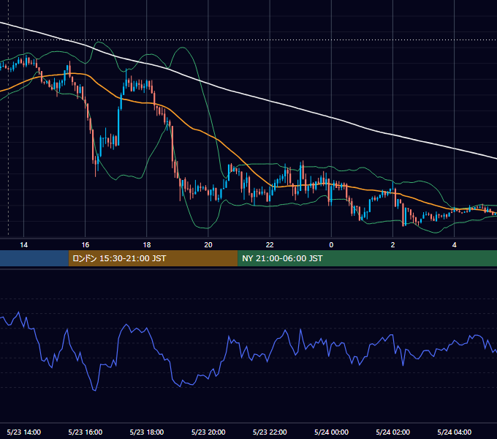Click the 5/23 18:00 date label
497x439 pixels.
point(147,432)
